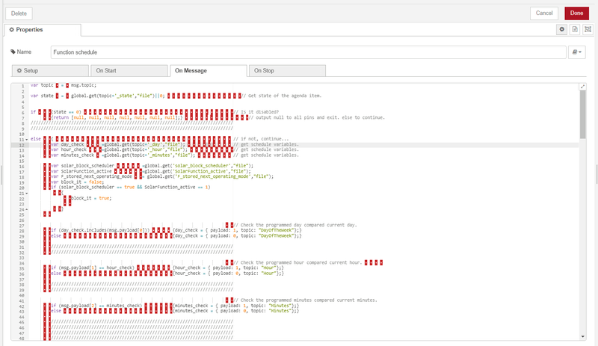Viewport: 598px width, 346px height.
Task: Click the 'var block_it = false;' line
Action: (x=77, y=182)
